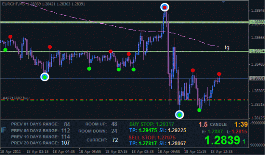
Task: Click 'SELL STOP: 1.27975' text
Action: 152,138
